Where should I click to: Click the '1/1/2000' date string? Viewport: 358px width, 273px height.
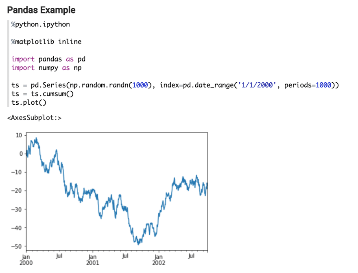click(257, 85)
